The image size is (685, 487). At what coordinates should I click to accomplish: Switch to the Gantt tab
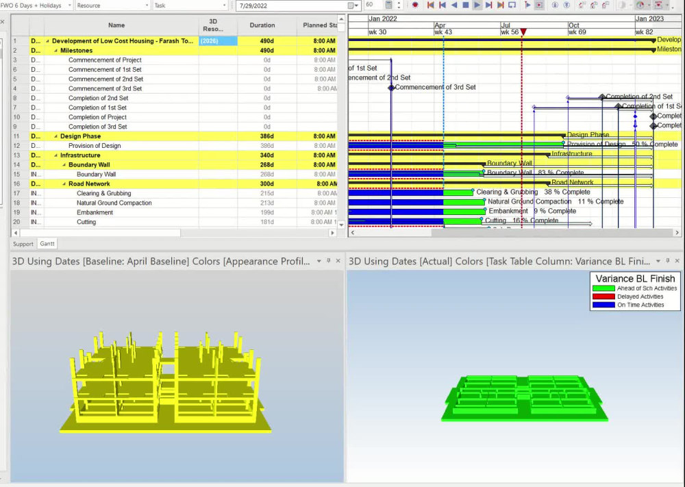tap(47, 243)
